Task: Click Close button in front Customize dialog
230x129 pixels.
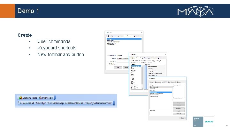Action: point(182,118)
